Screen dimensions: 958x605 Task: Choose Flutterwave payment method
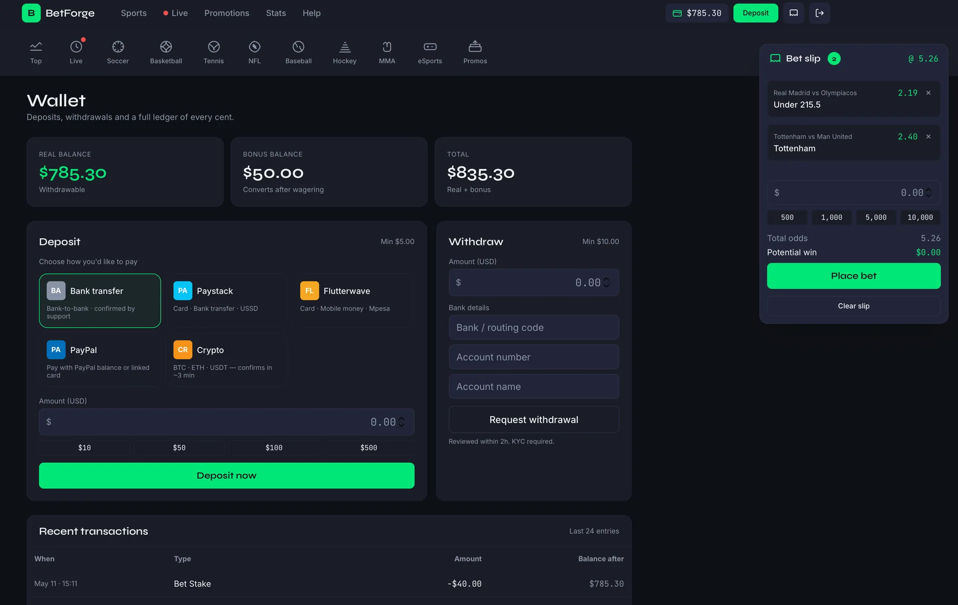[x=353, y=301]
